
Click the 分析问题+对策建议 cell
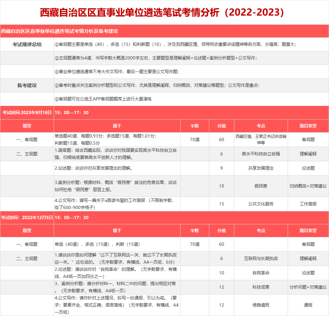point(308,287)
